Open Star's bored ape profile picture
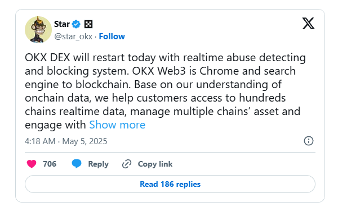Image resolution: width=338 pixels, height=216 pixels. click(38, 30)
